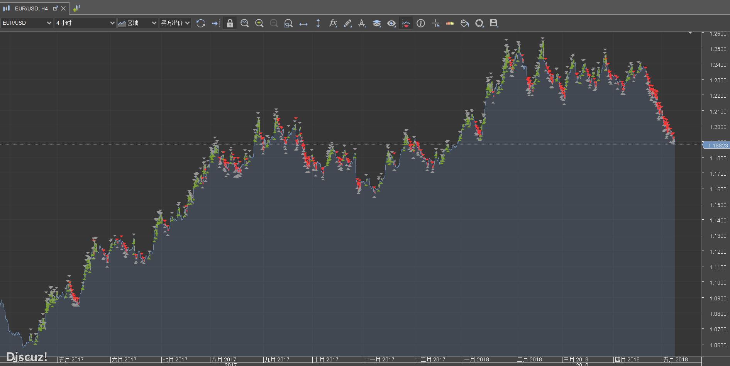Detach the EUR/USD, H4 tab

pyautogui.click(x=55, y=8)
